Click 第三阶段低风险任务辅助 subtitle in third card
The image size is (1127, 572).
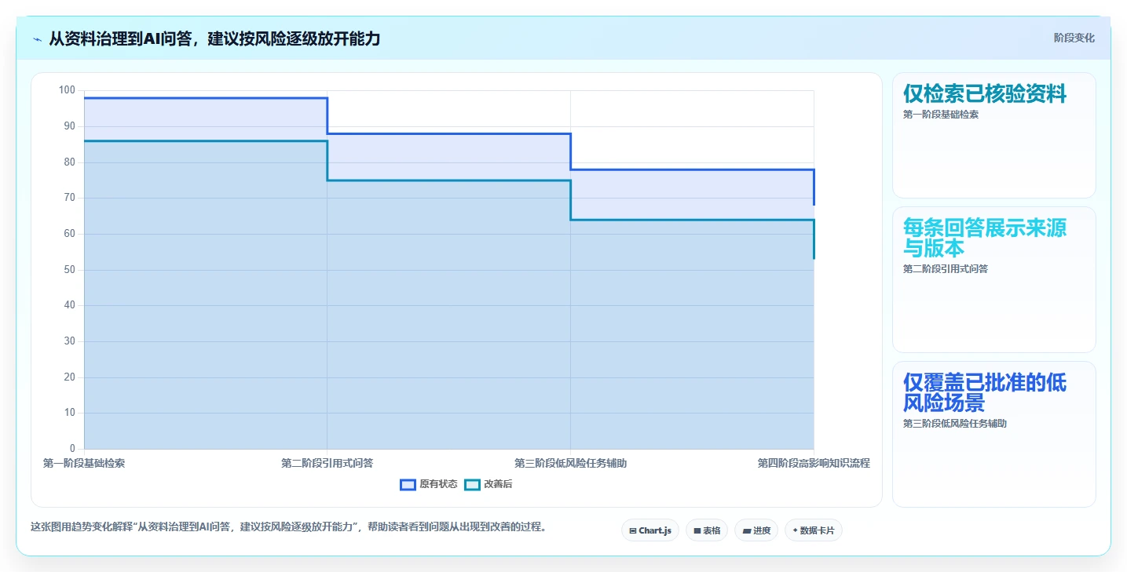955,424
